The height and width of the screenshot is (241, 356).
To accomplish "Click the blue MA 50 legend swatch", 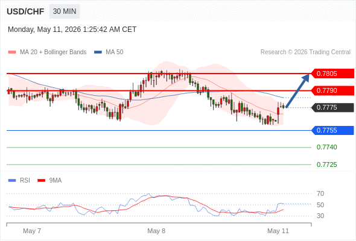I will click(98, 52).
